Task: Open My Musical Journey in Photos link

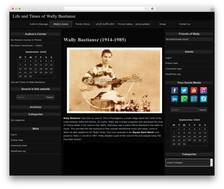Action: tap(26, 40)
